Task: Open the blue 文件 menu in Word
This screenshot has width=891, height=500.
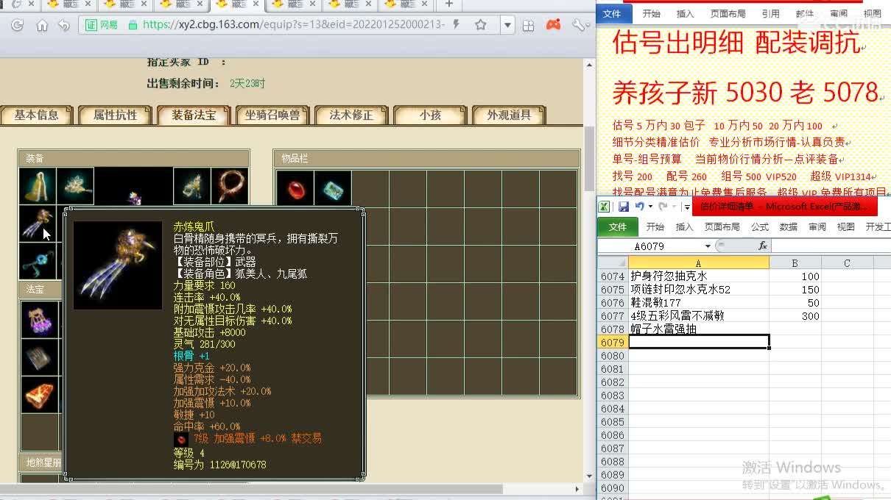Action: (613, 14)
